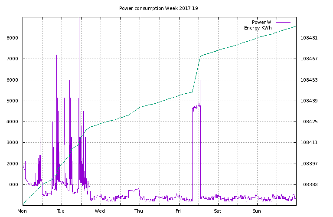Click the Friday power plateau near 4700 W
The image size is (333, 217).
point(196,107)
